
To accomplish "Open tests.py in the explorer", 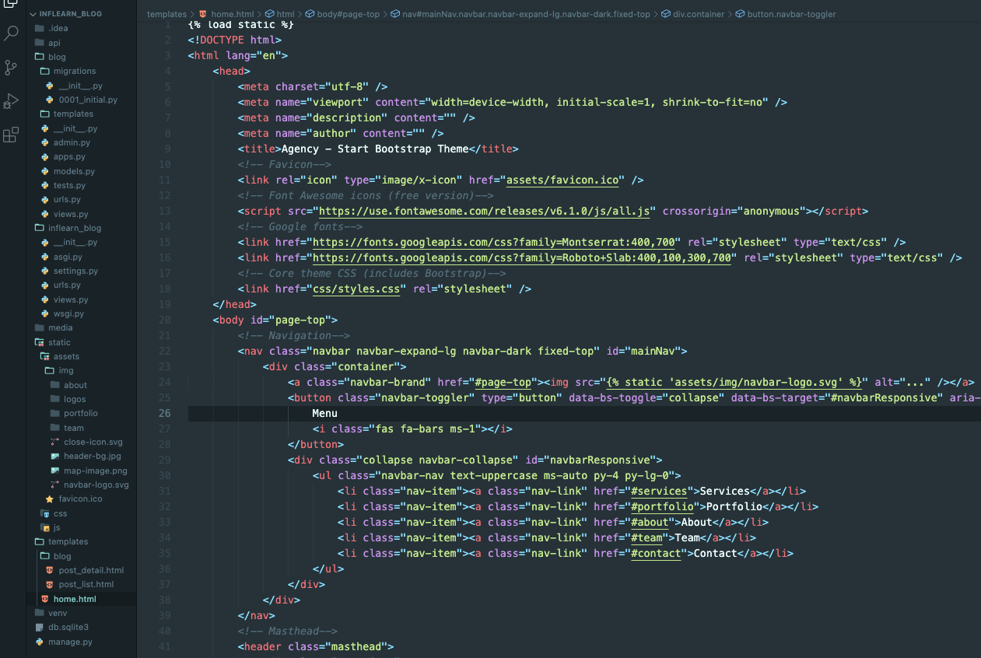I will [x=69, y=185].
